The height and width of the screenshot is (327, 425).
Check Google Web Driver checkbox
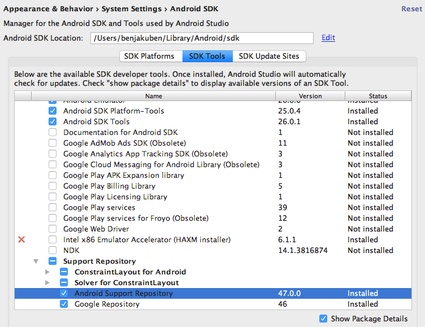pyautogui.click(x=53, y=229)
